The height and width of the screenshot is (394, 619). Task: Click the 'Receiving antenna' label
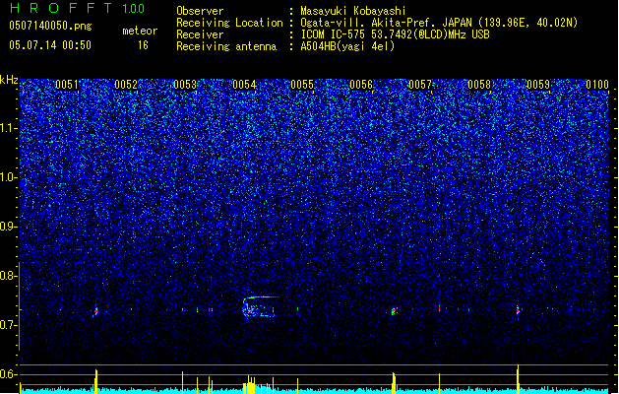point(226,46)
